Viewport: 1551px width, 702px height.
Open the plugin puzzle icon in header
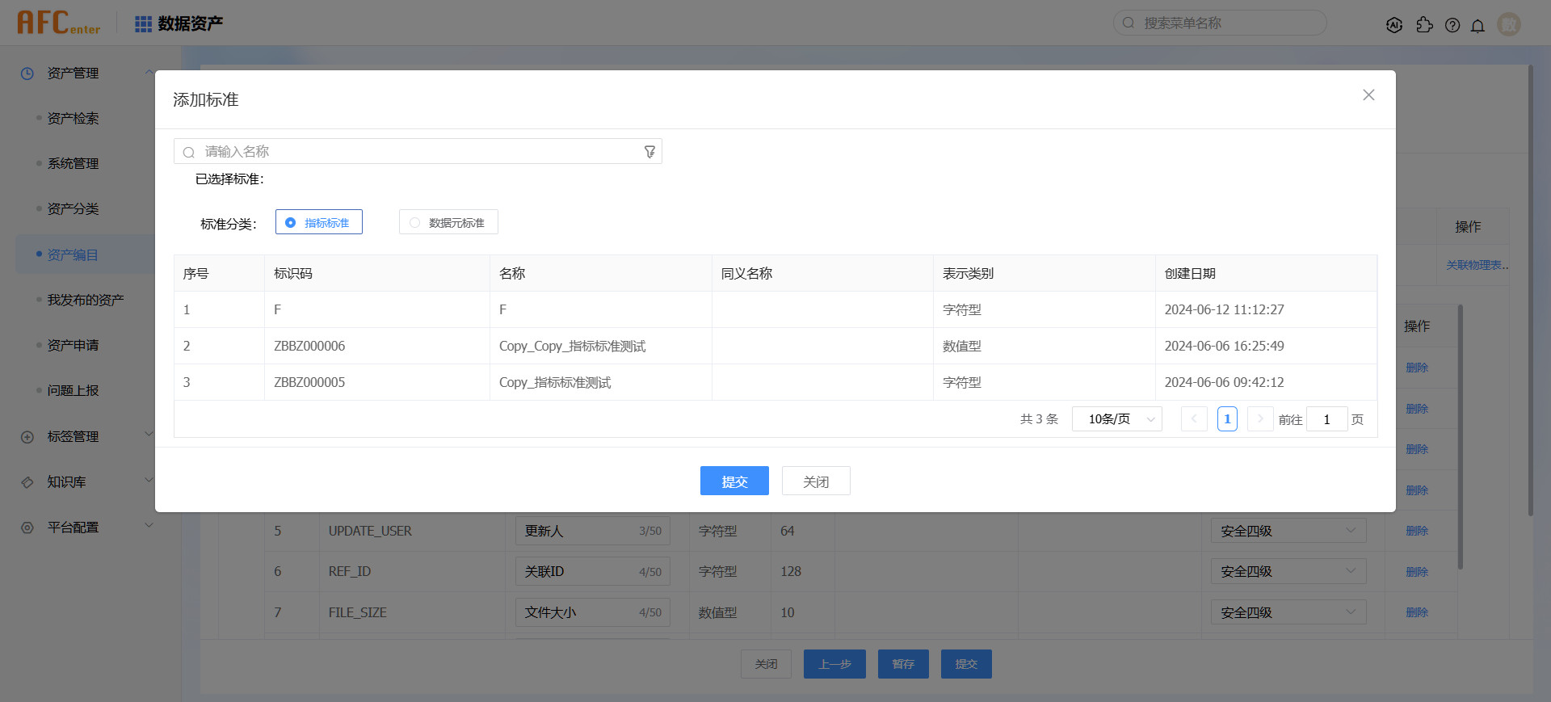tap(1424, 25)
